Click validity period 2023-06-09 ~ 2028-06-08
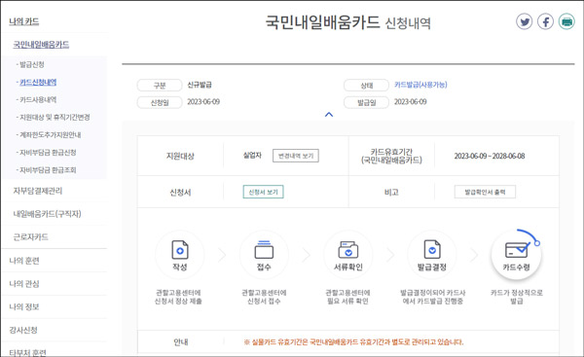The height and width of the screenshot is (357, 584). (x=490, y=156)
